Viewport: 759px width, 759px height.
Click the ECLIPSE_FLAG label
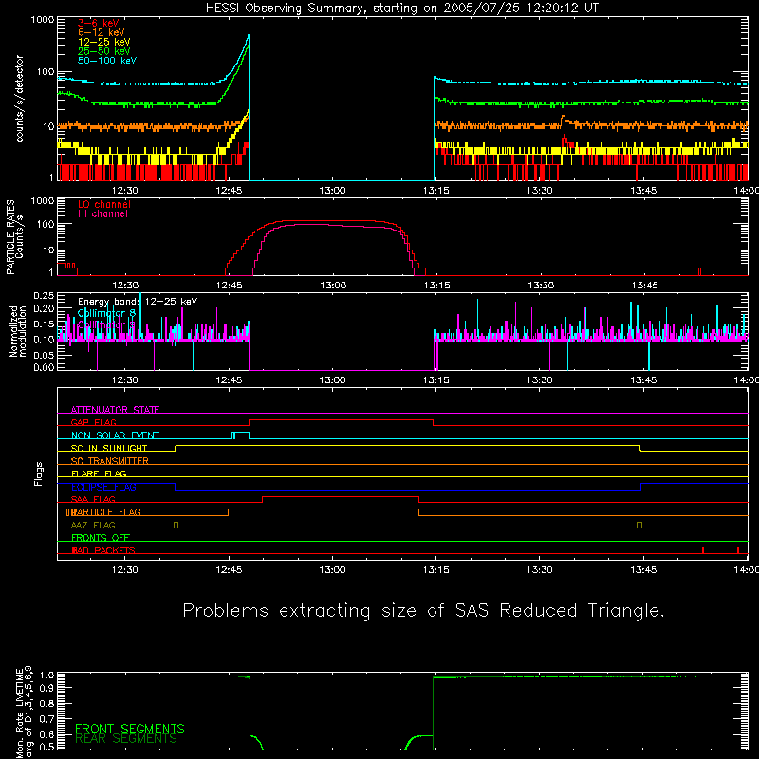[x=103, y=487]
